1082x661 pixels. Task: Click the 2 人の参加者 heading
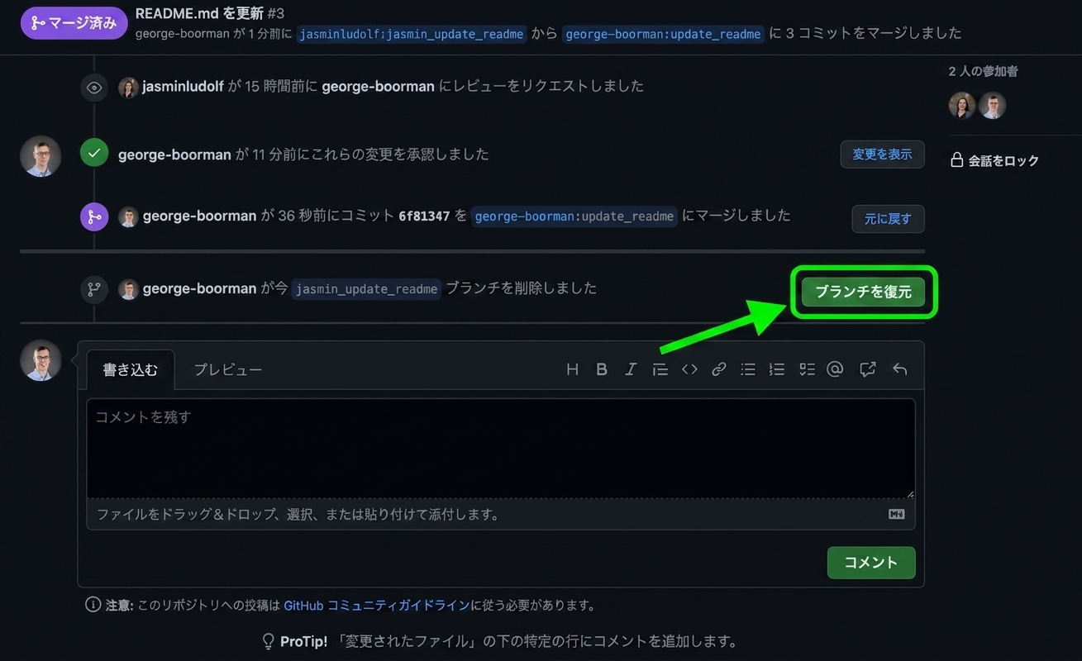click(983, 72)
